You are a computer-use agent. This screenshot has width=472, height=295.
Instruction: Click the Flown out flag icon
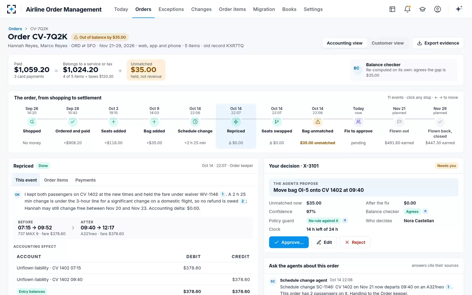point(399,122)
